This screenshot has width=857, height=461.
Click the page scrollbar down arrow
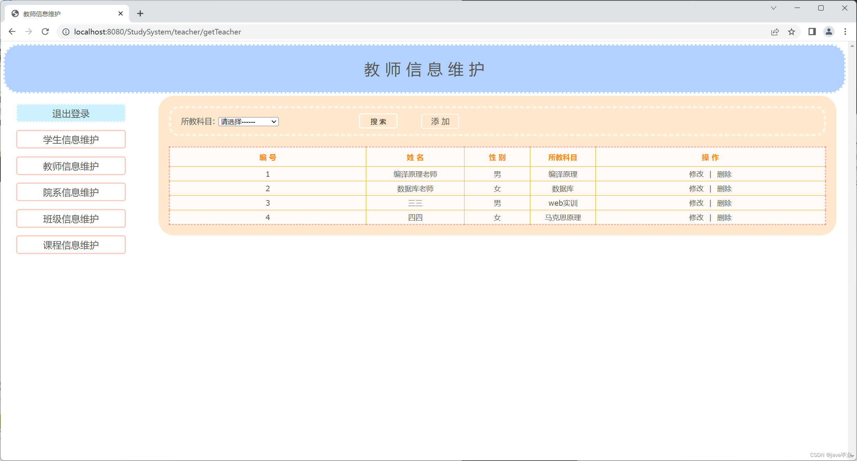point(853,456)
